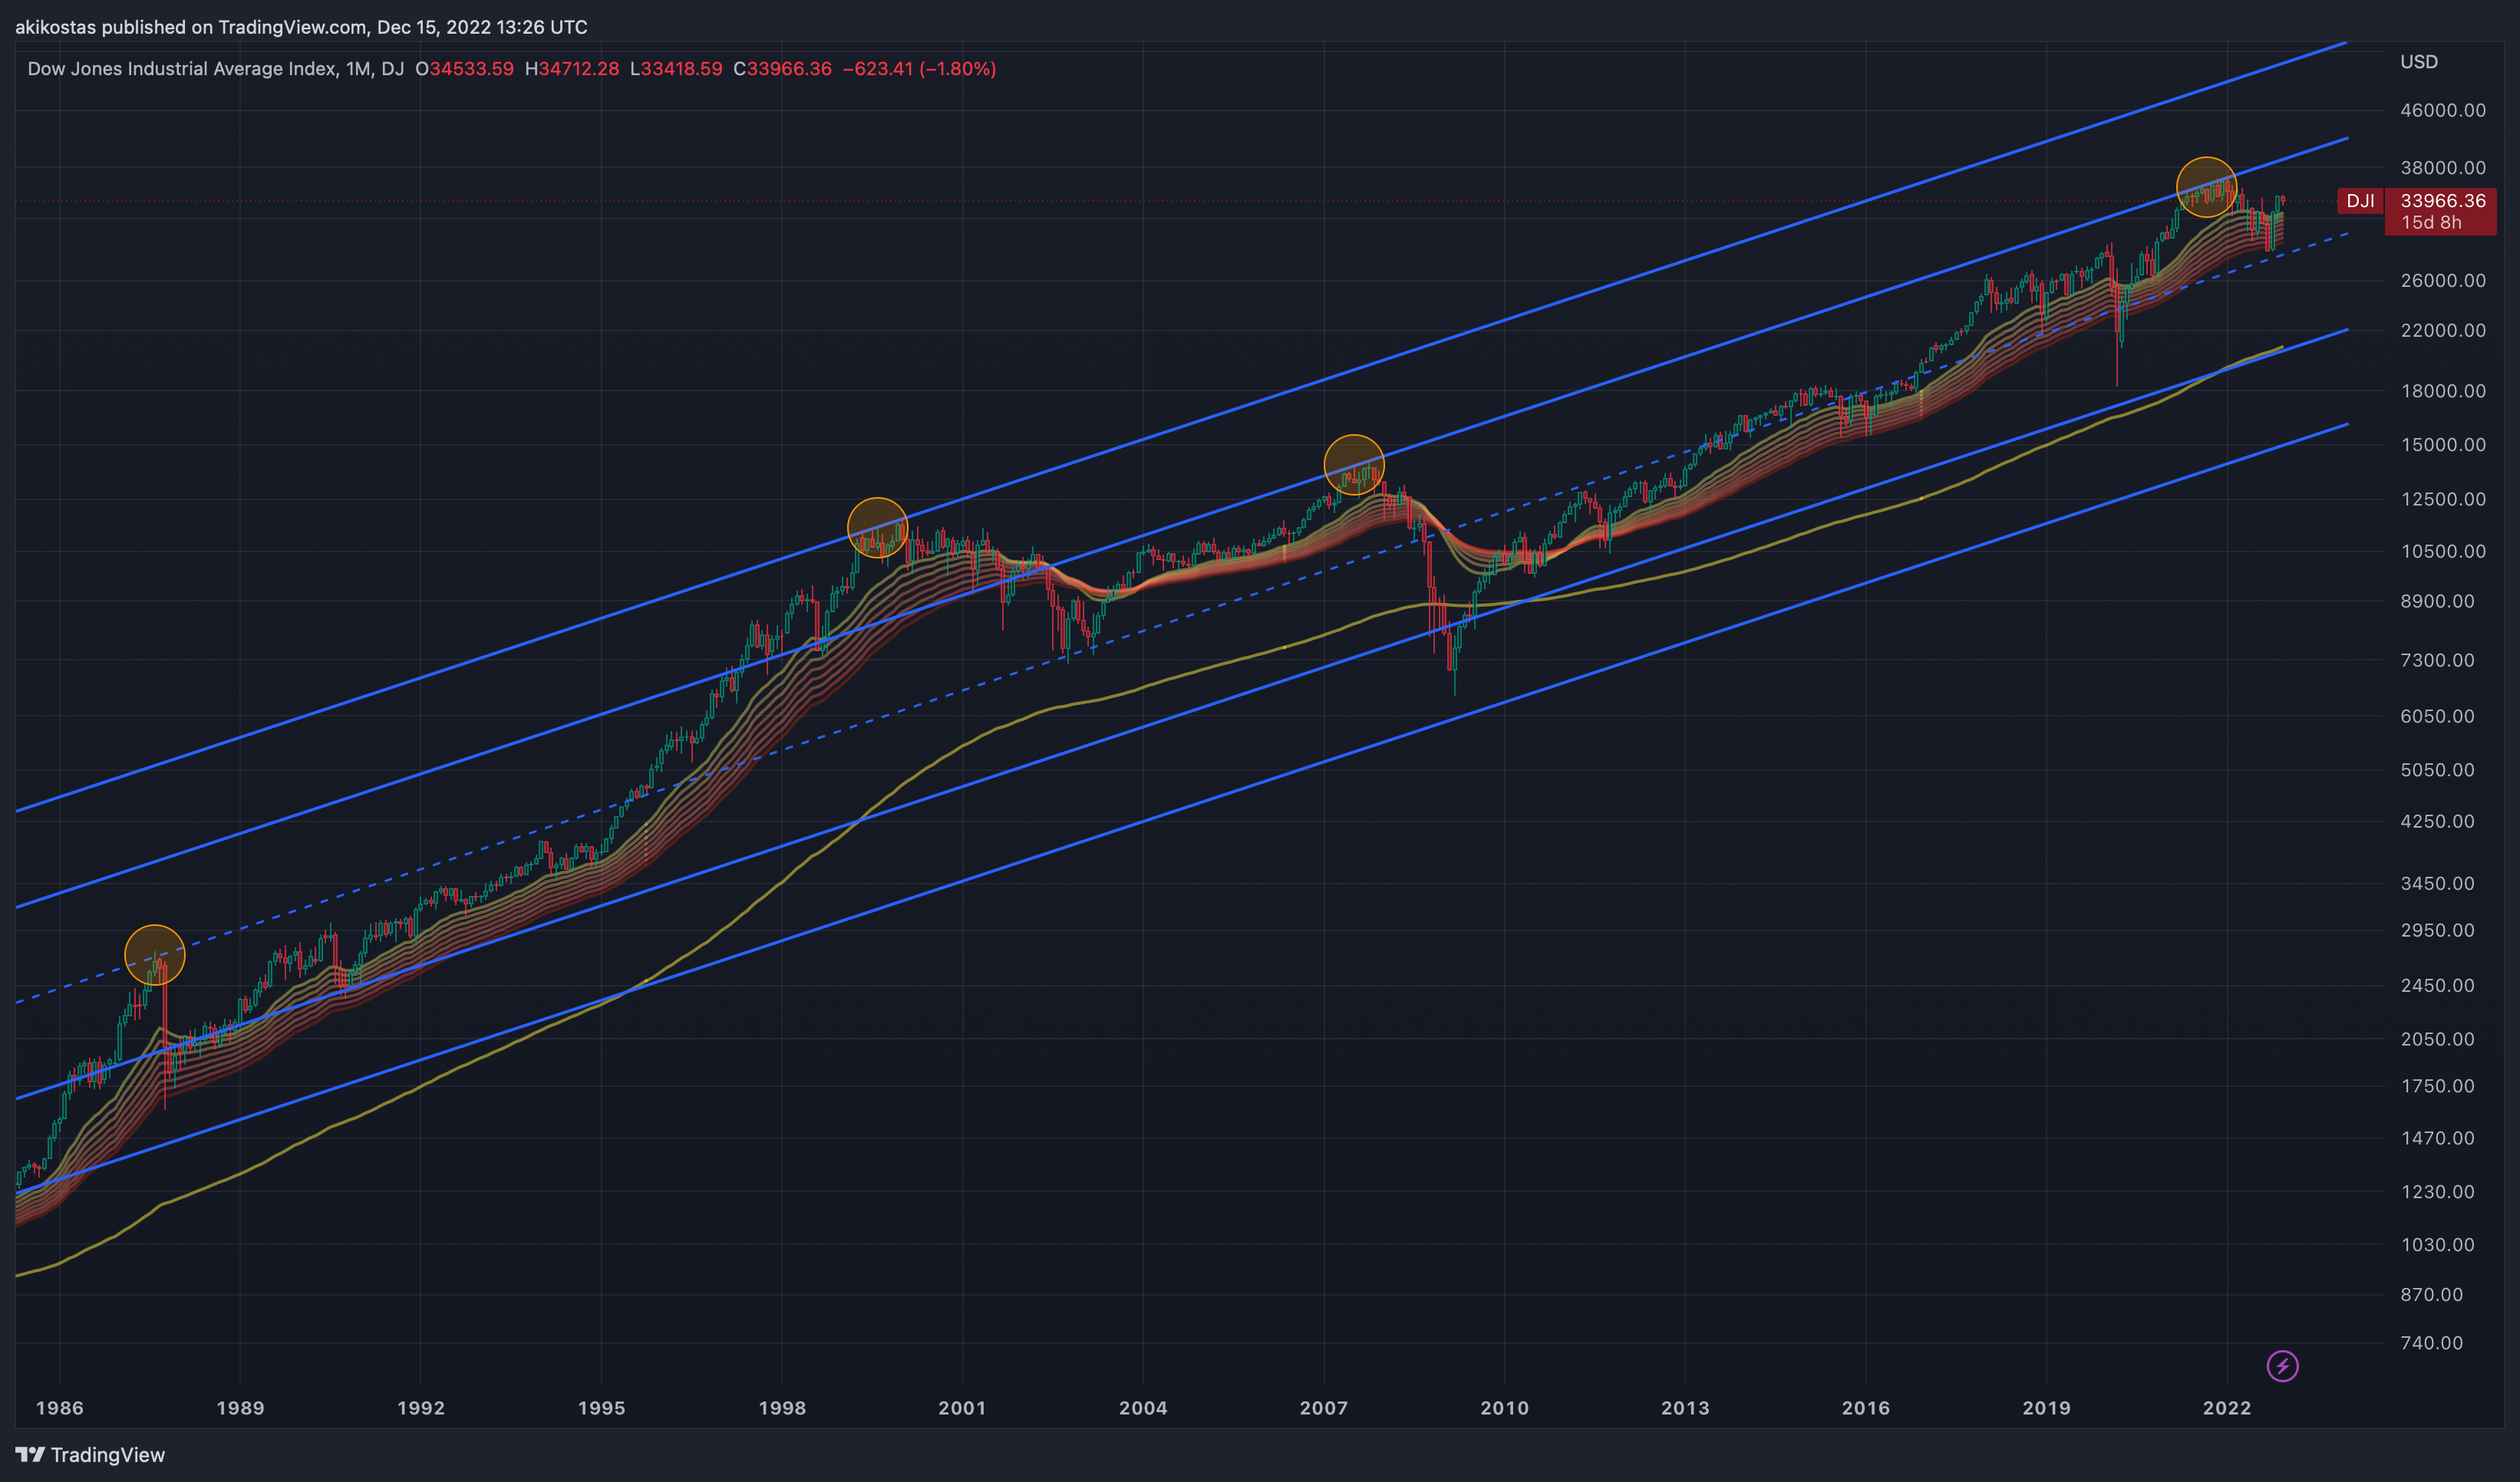Image resolution: width=2520 pixels, height=1482 pixels.
Task: Click the DJI price label tag
Action: point(2360,201)
